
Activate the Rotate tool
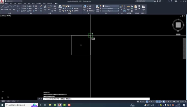coord(29,6)
